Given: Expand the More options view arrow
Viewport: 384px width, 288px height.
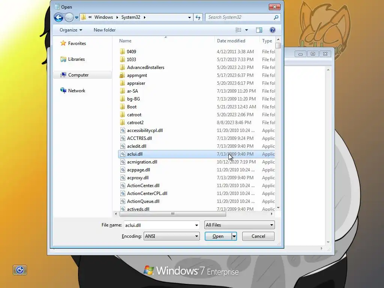Looking at the screenshot, I should click(x=246, y=30).
